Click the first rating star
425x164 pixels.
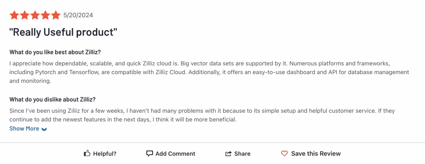tap(15, 15)
